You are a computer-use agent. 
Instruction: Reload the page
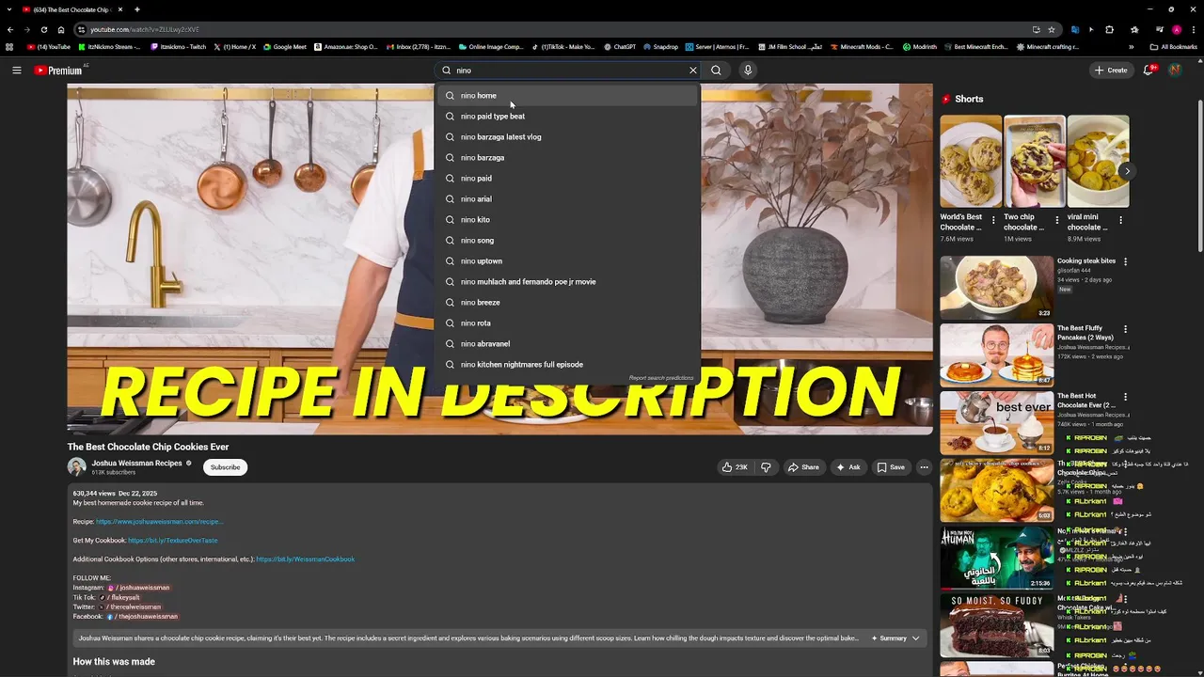point(43,29)
